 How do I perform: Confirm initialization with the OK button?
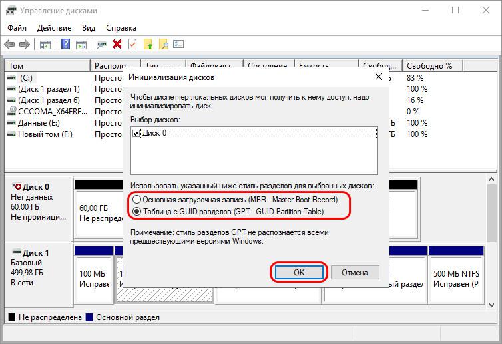coord(299,273)
